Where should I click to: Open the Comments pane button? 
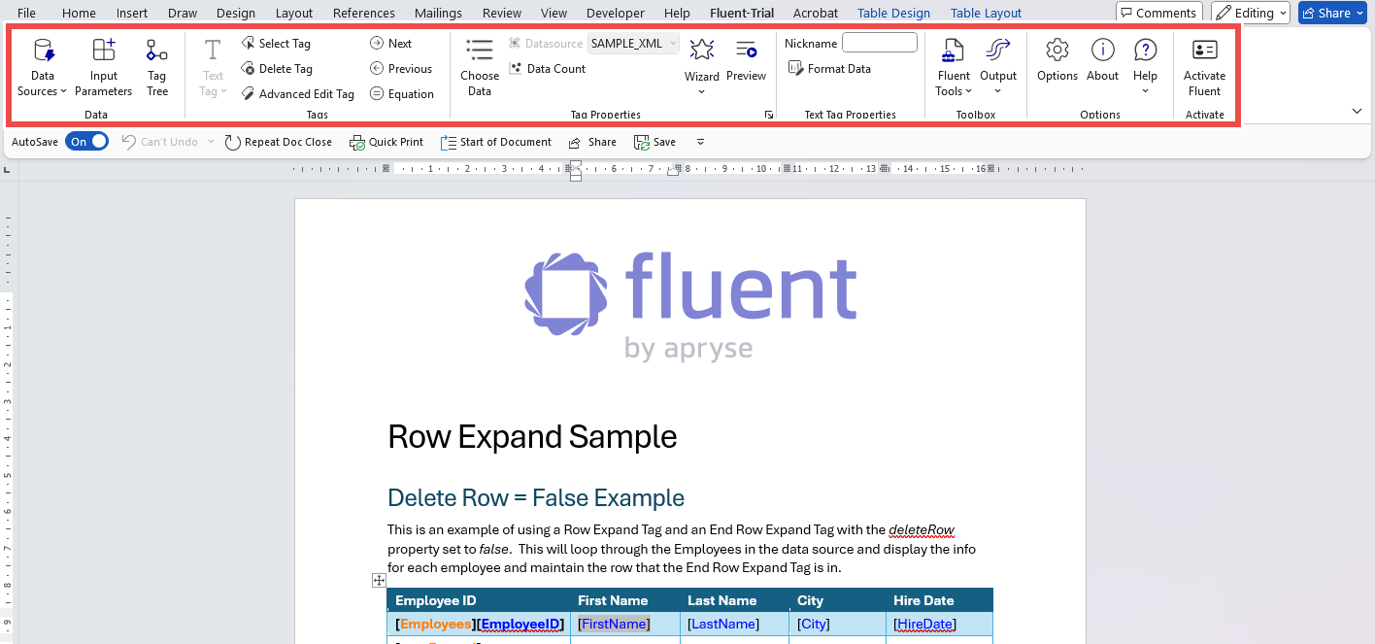click(x=1158, y=13)
